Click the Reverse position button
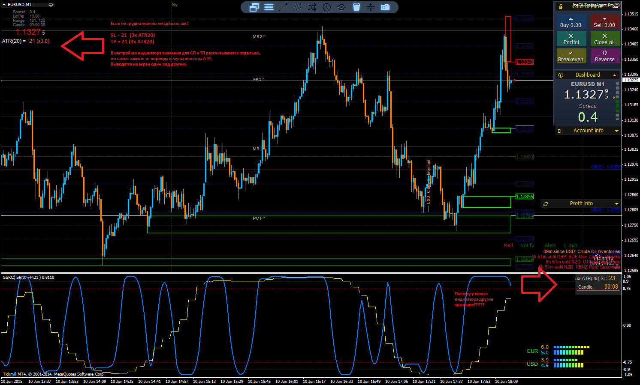 pos(605,56)
